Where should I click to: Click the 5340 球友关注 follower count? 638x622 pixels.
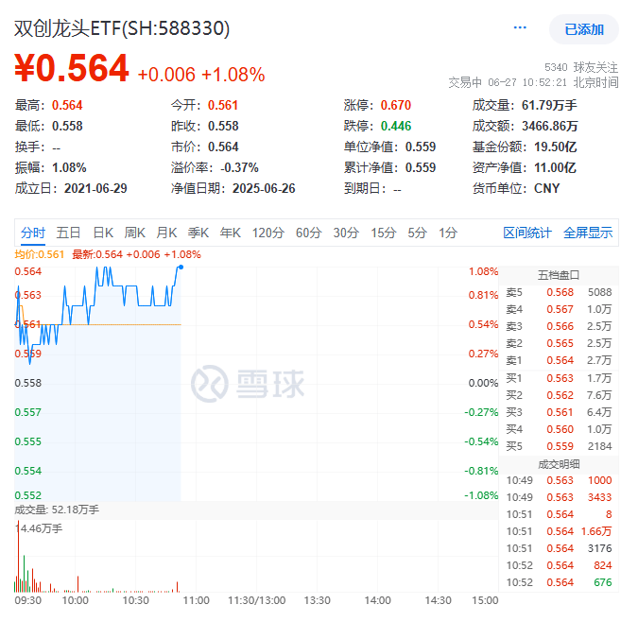581,67
